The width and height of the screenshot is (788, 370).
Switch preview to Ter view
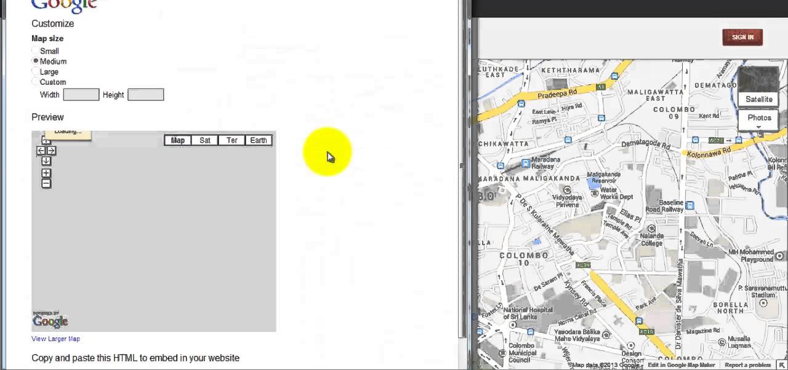pos(231,140)
